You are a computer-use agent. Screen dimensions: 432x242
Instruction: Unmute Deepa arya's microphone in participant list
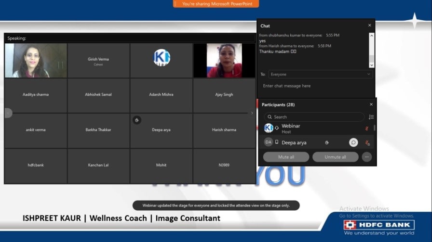tap(367, 143)
